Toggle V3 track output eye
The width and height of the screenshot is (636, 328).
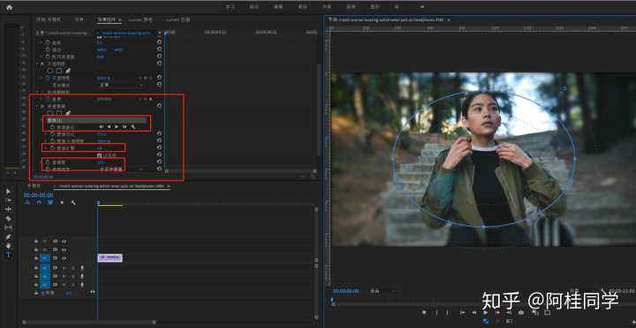click(64, 241)
